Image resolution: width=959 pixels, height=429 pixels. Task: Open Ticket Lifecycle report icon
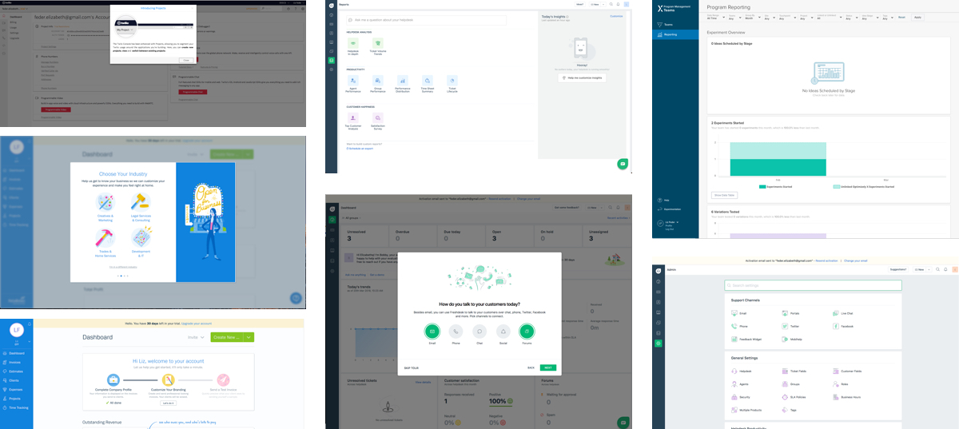pyautogui.click(x=452, y=80)
